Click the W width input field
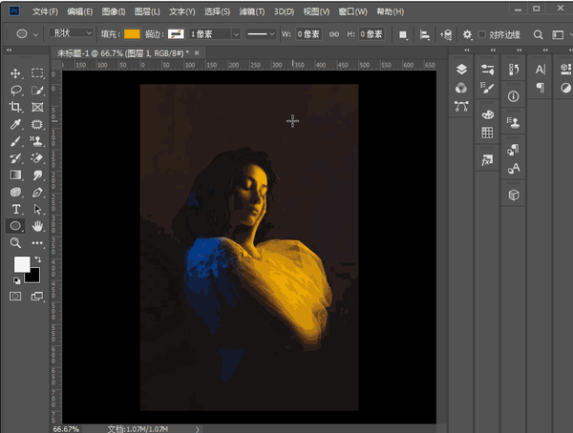This screenshot has width=573, height=433. [x=308, y=34]
